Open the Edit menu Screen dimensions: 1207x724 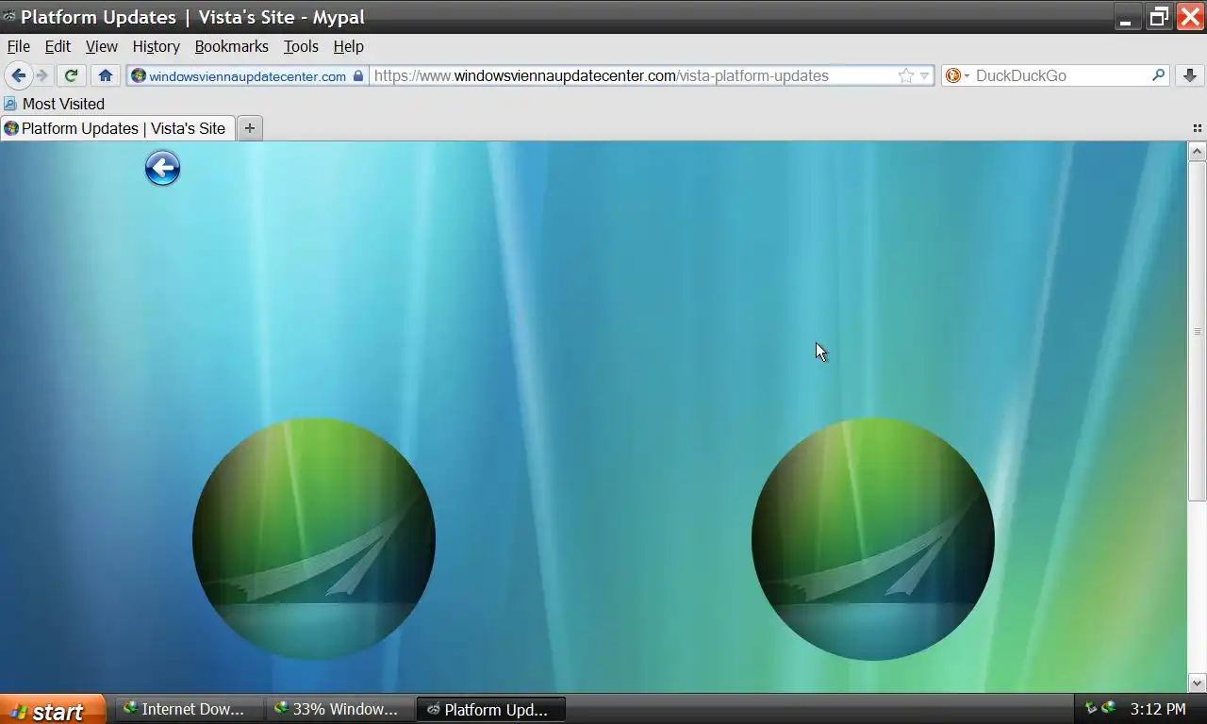(58, 46)
